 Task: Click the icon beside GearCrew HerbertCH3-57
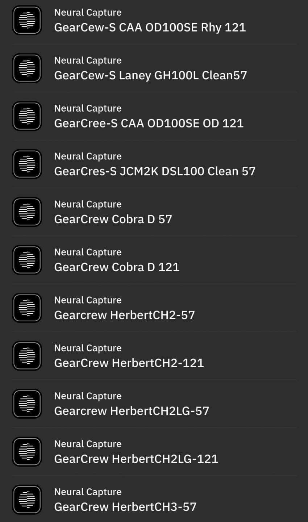coord(27,500)
